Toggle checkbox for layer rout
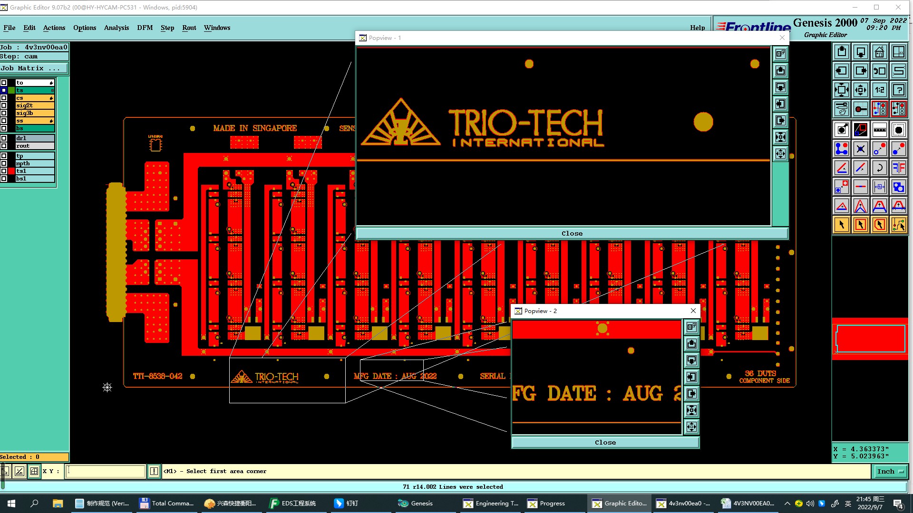This screenshot has width=913, height=513. 4,146
